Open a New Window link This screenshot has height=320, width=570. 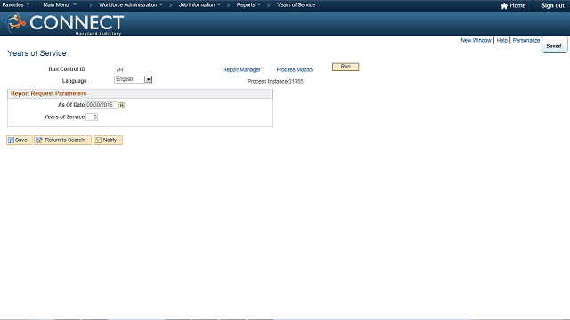tap(476, 40)
